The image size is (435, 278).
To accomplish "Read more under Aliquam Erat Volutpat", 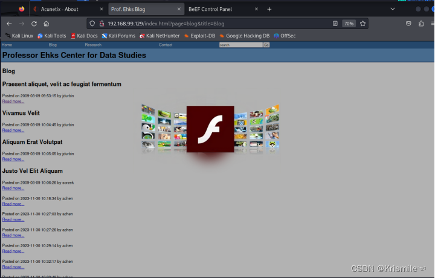I will pos(13,160).
